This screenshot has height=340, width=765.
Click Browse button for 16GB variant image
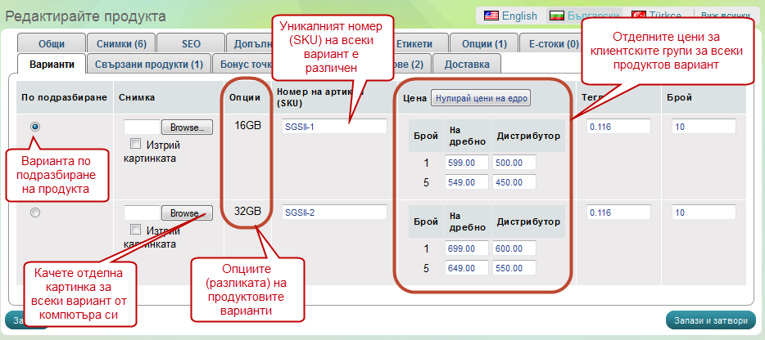point(187,127)
